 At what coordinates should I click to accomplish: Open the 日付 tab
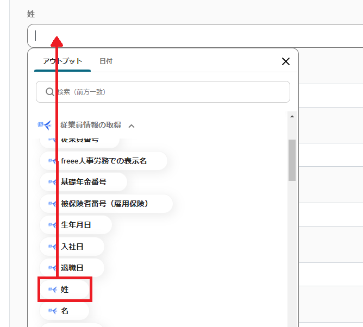point(106,61)
